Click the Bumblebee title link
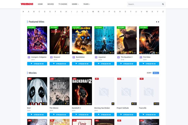 click(x=80, y=57)
